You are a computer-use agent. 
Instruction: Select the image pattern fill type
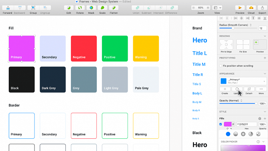point(258,134)
